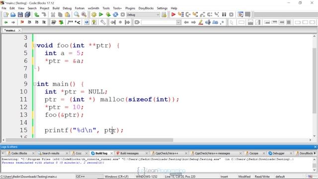Toggle the source highlight pencil icon
The image size is (318, 179).
tap(201, 22)
